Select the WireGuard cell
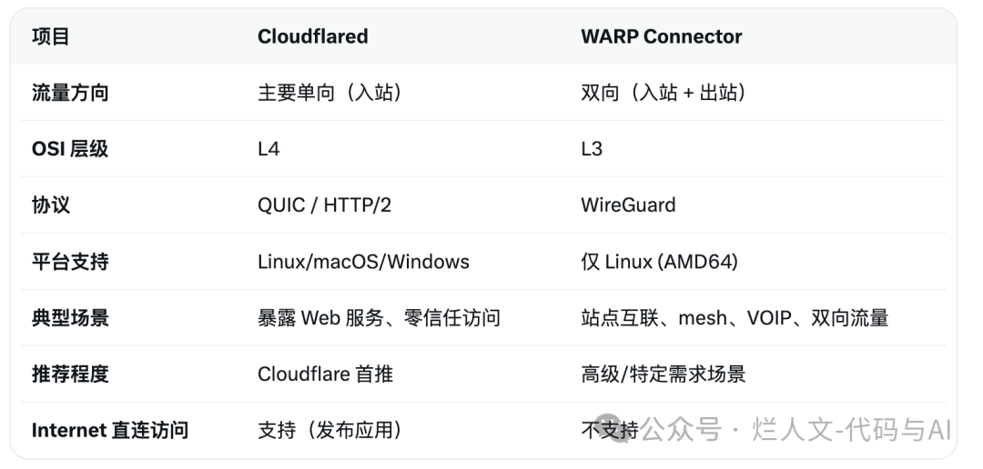This screenshot has width=983, height=469. pos(628,205)
